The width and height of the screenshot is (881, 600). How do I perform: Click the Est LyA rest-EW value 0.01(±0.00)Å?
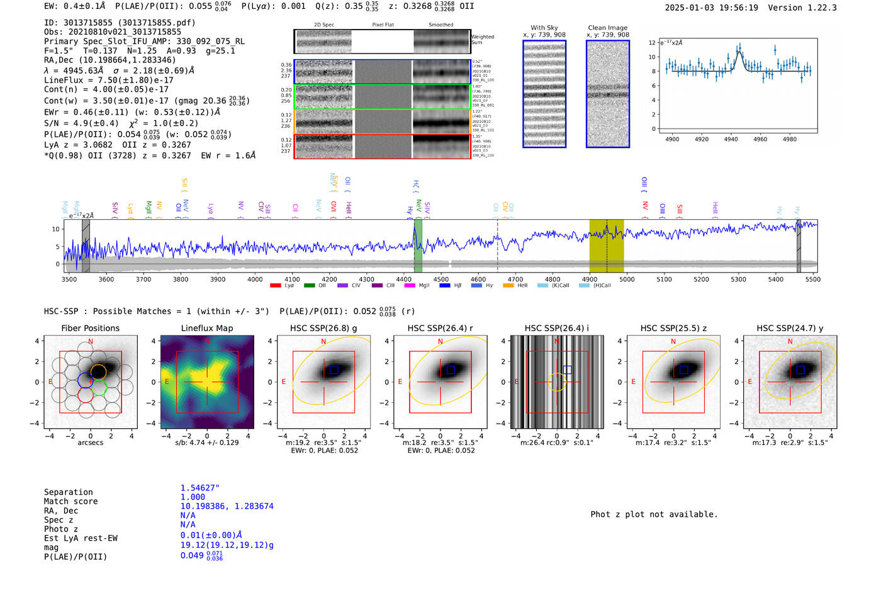point(211,535)
